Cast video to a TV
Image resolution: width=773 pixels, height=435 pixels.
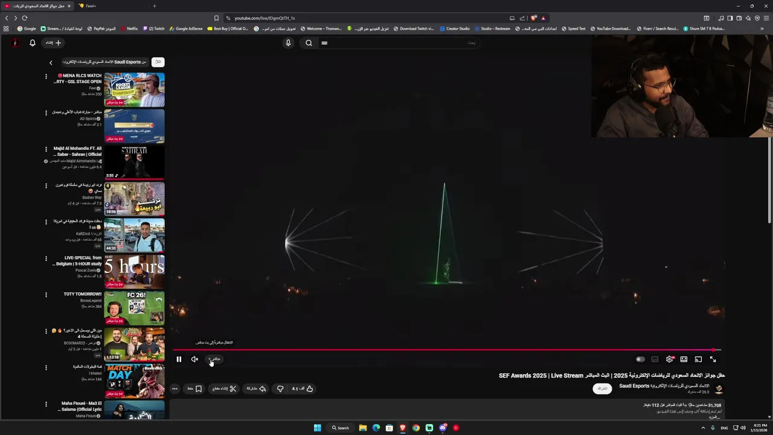(698, 359)
